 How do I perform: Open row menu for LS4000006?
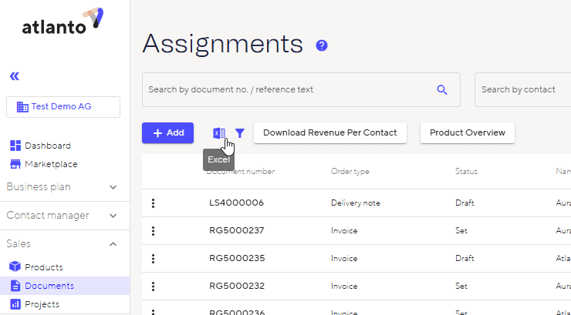click(x=154, y=203)
